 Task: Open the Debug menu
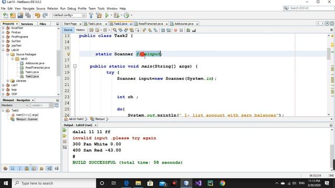[x=72, y=8]
